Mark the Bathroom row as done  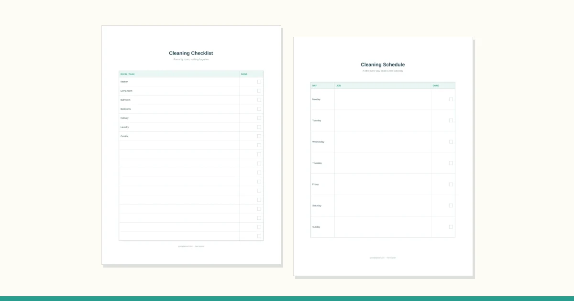coord(259,100)
